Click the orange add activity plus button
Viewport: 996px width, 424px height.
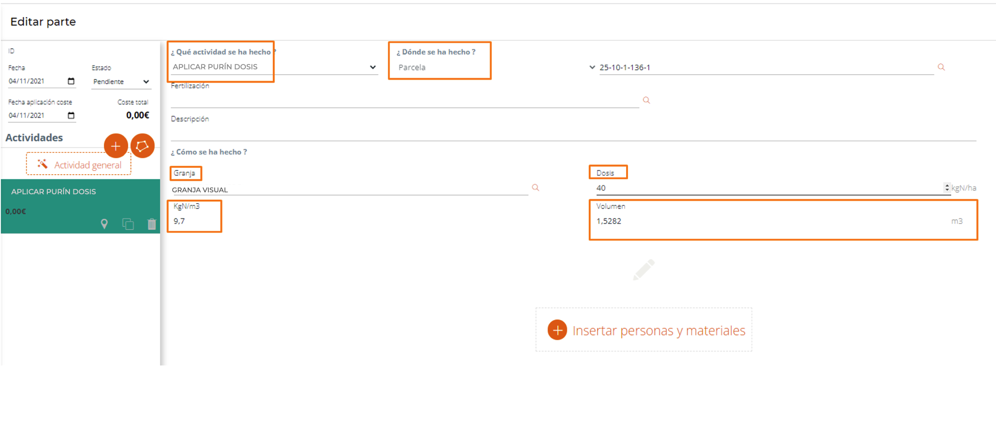pyautogui.click(x=116, y=146)
